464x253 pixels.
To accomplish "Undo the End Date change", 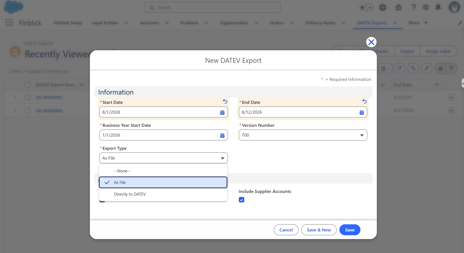I will (x=365, y=101).
